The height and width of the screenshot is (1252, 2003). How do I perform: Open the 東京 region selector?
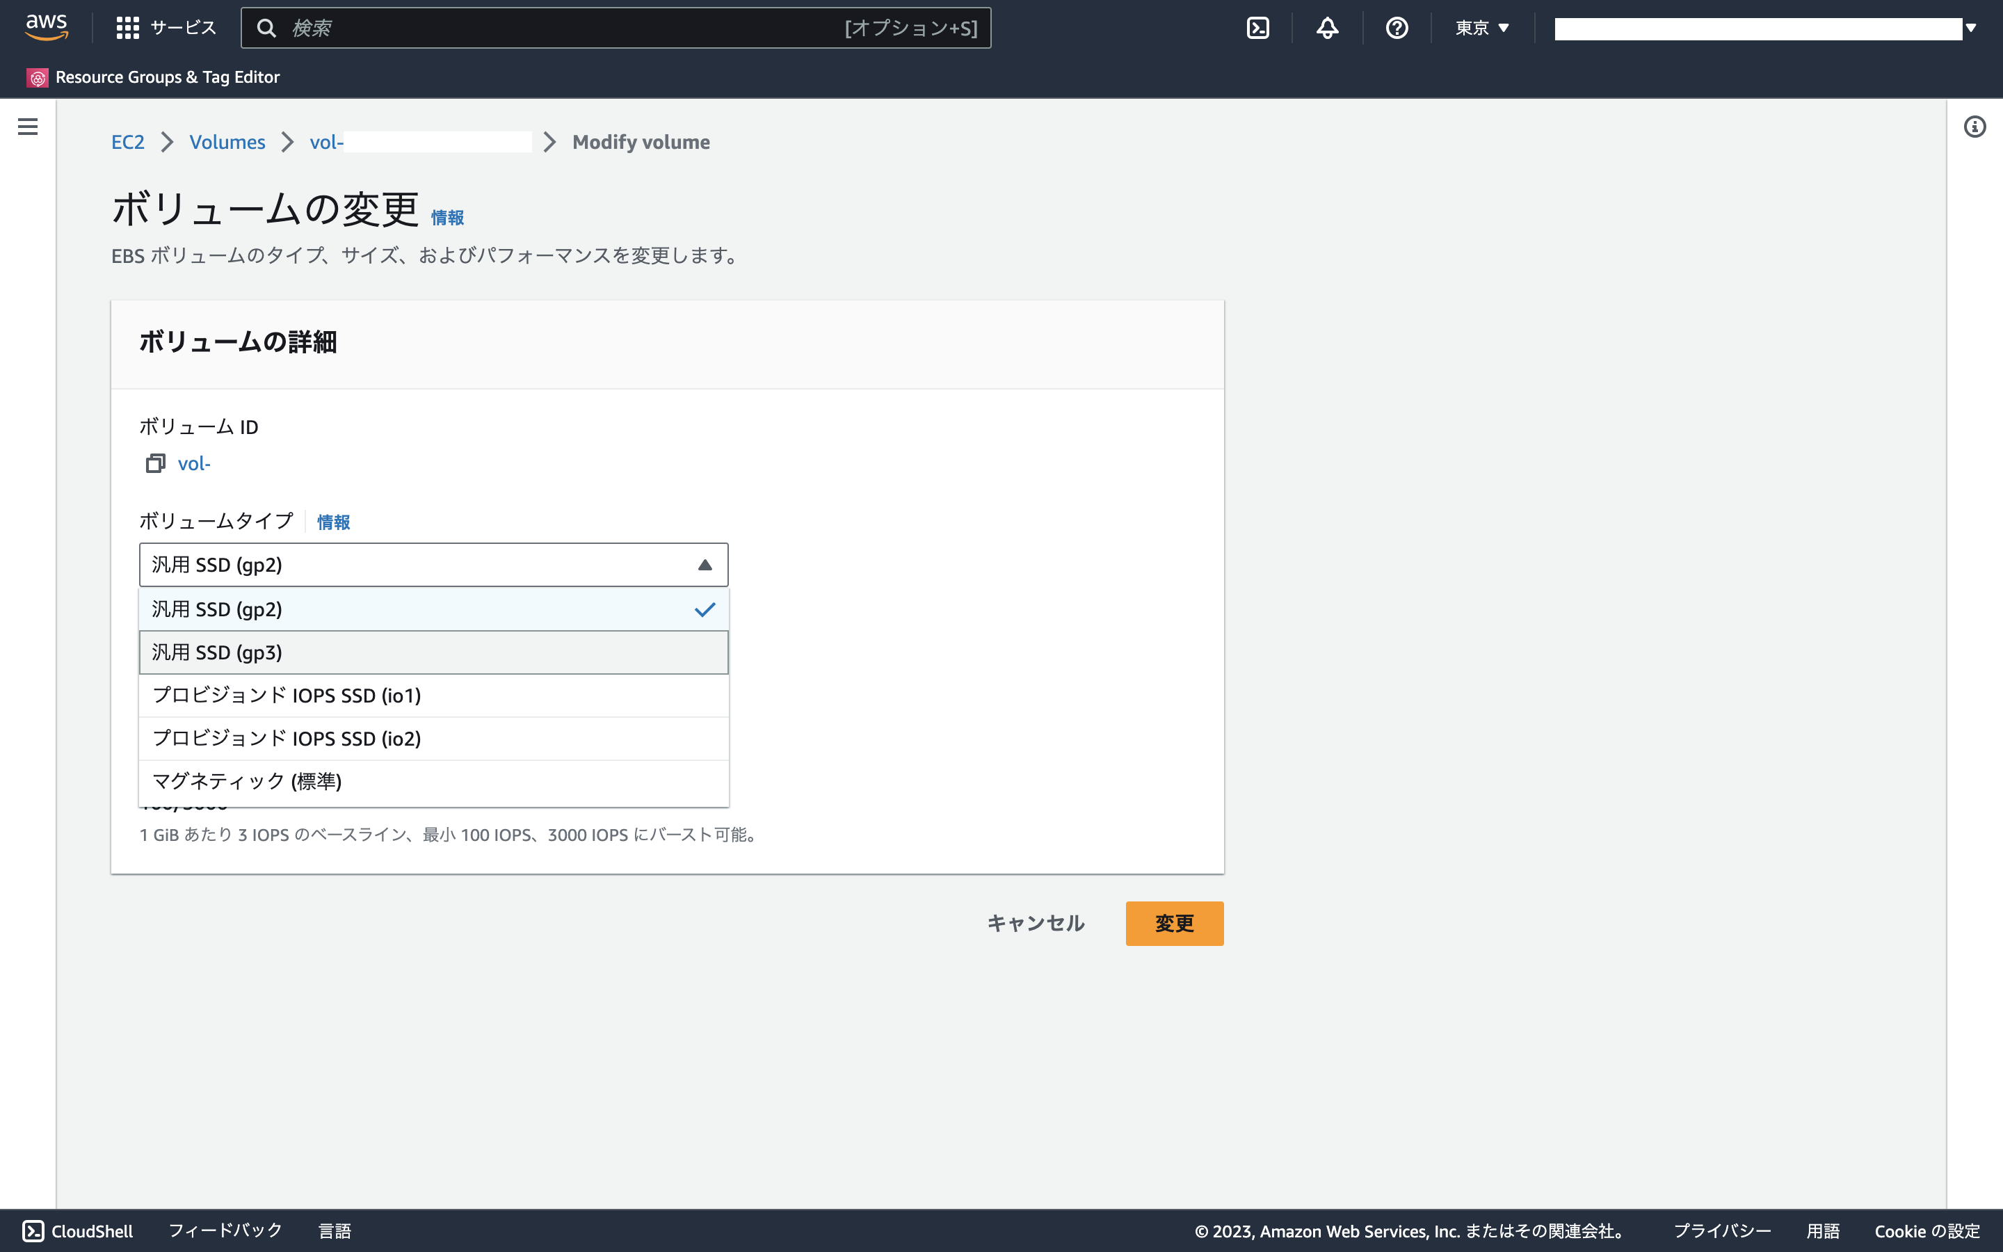1481,27
